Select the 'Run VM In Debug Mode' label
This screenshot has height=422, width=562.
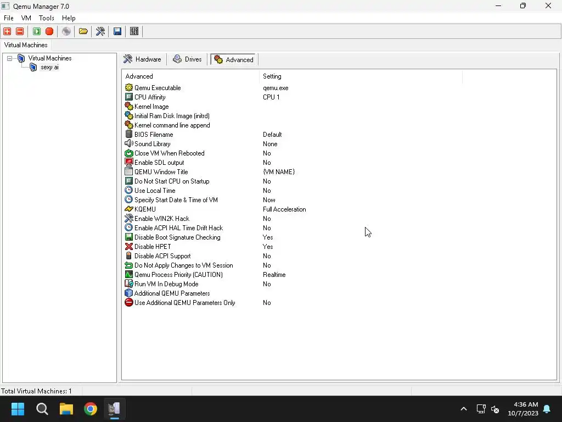coord(166,284)
